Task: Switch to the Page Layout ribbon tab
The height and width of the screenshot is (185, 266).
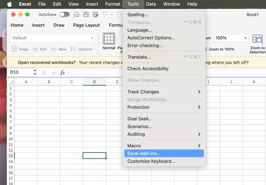Action: point(86,25)
